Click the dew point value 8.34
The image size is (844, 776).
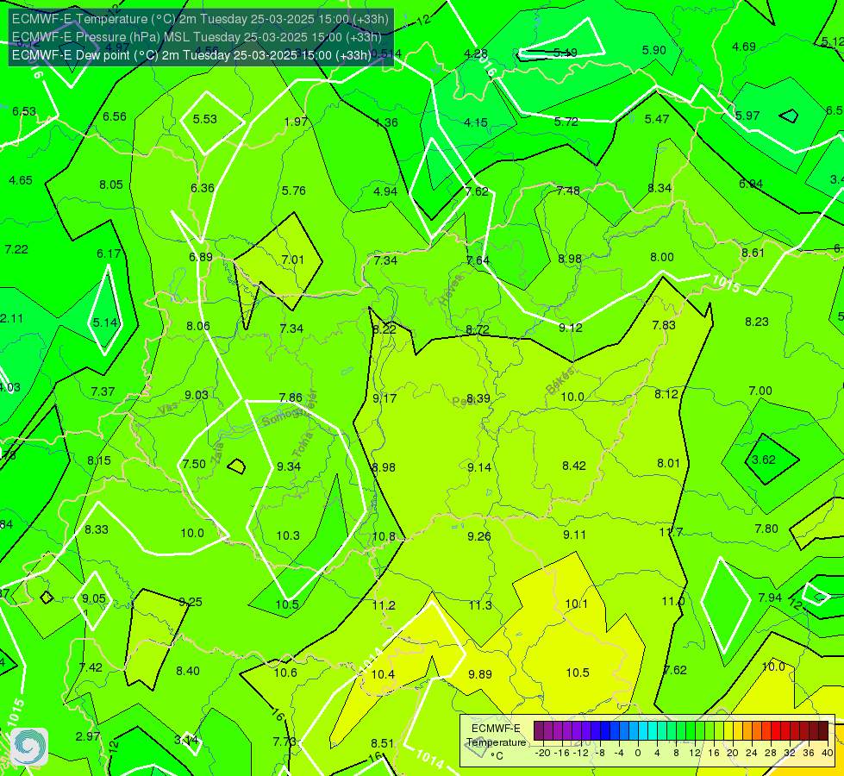pos(660,188)
